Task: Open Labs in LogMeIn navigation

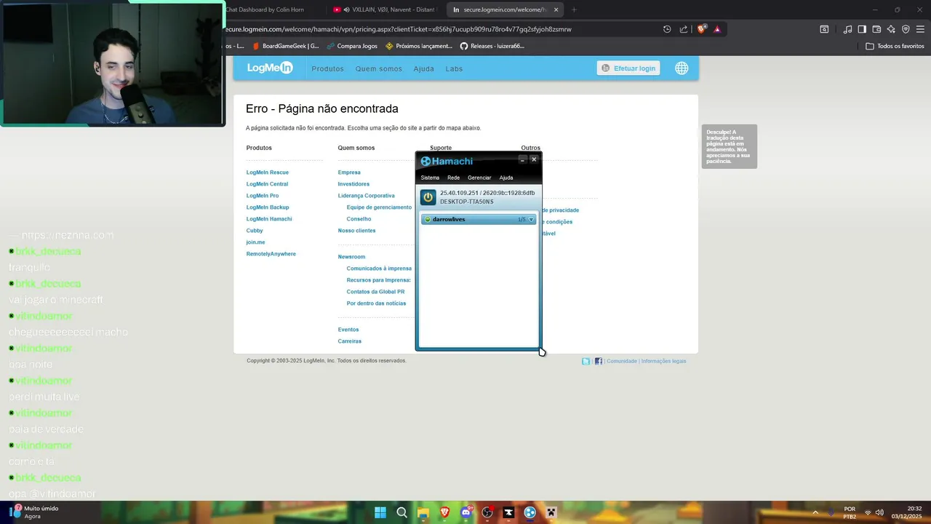Action: (454, 68)
